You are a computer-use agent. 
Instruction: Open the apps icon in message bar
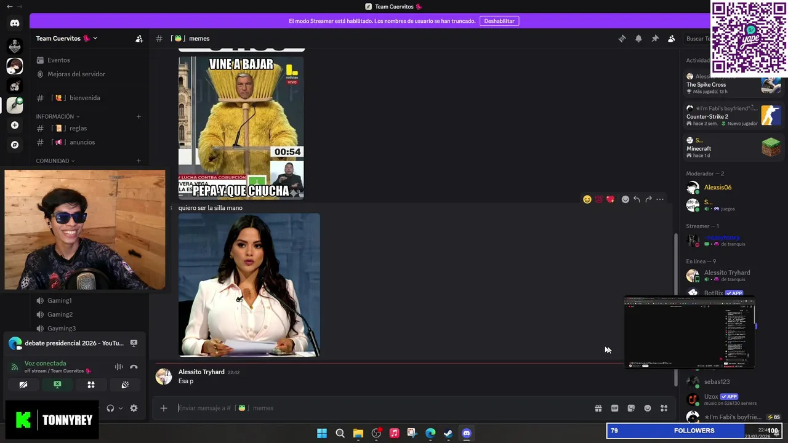click(x=664, y=408)
